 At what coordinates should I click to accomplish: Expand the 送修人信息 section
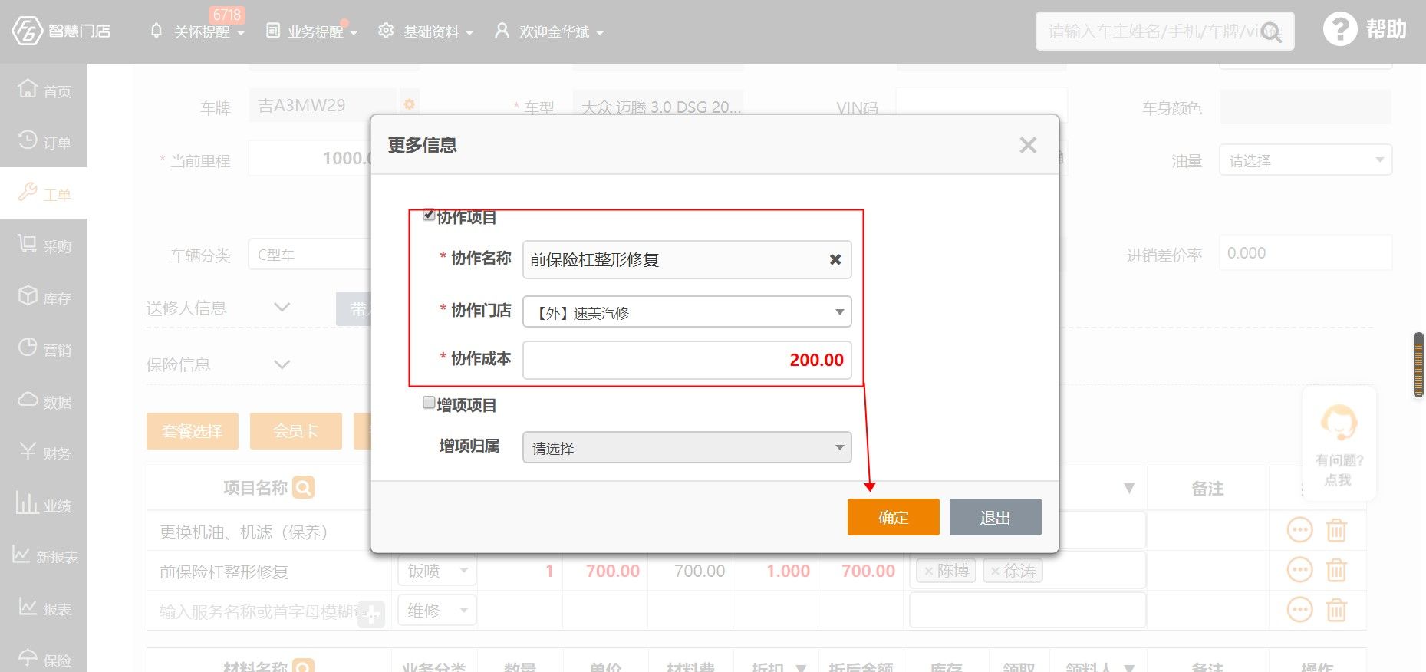click(282, 308)
